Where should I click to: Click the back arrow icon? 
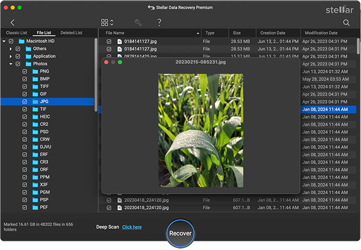(12, 23)
